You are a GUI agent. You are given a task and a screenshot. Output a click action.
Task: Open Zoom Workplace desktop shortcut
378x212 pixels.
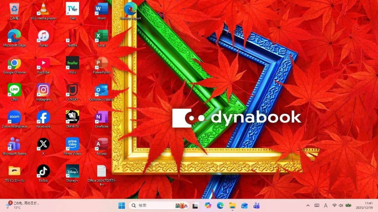pyautogui.click(x=14, y=119)
